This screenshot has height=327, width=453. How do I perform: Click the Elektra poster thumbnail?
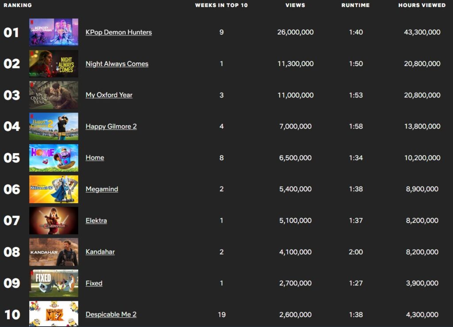[54, 220]
